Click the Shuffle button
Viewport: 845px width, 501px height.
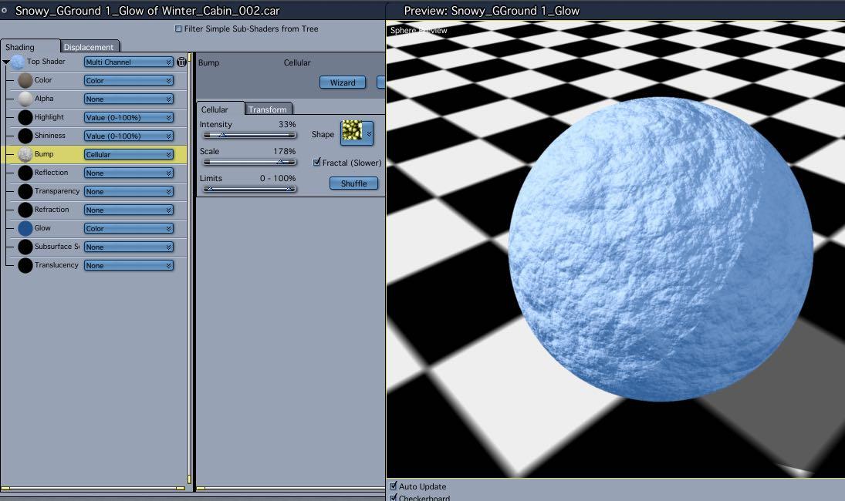tap(353, 183)
